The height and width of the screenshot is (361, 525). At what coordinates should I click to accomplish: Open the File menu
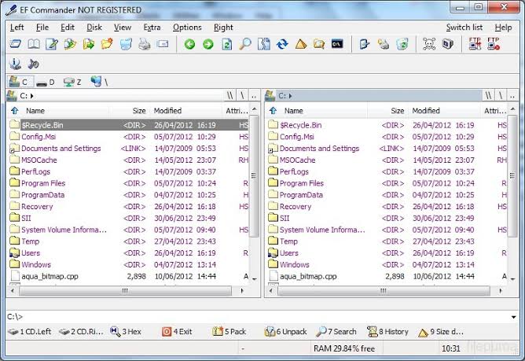click(42, 28)
